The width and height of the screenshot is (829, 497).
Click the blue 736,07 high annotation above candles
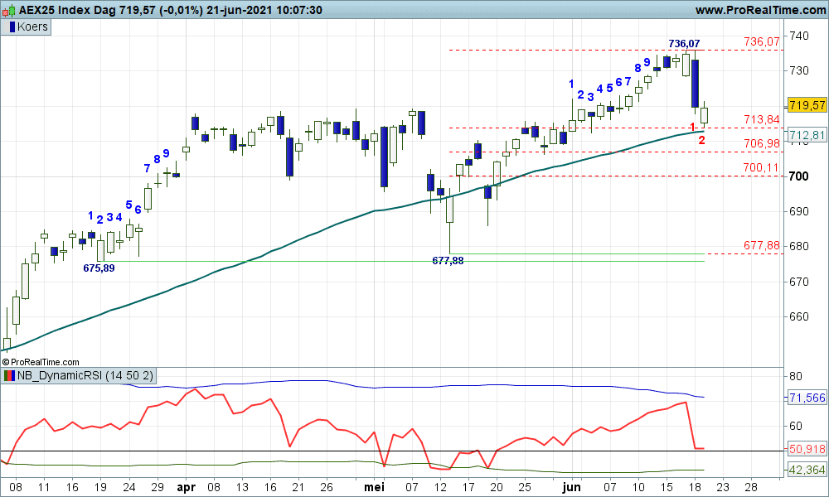pyautogui.click(x=684, y=44)
